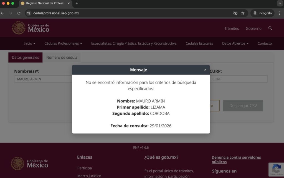This screenshot has height=178, width=284.
Task: Open the Cédulas Estatales menu item
Action: [199, 43]
